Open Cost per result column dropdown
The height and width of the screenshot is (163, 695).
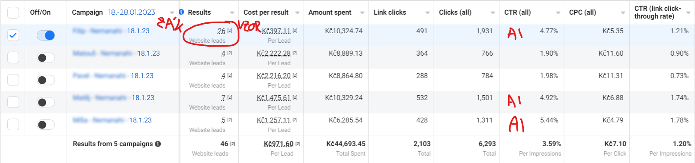298,13
